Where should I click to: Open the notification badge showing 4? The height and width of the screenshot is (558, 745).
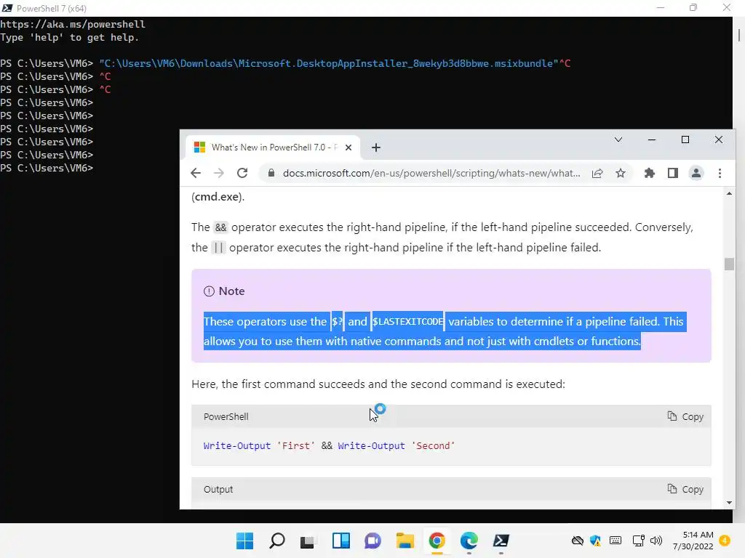click(725, 541)
